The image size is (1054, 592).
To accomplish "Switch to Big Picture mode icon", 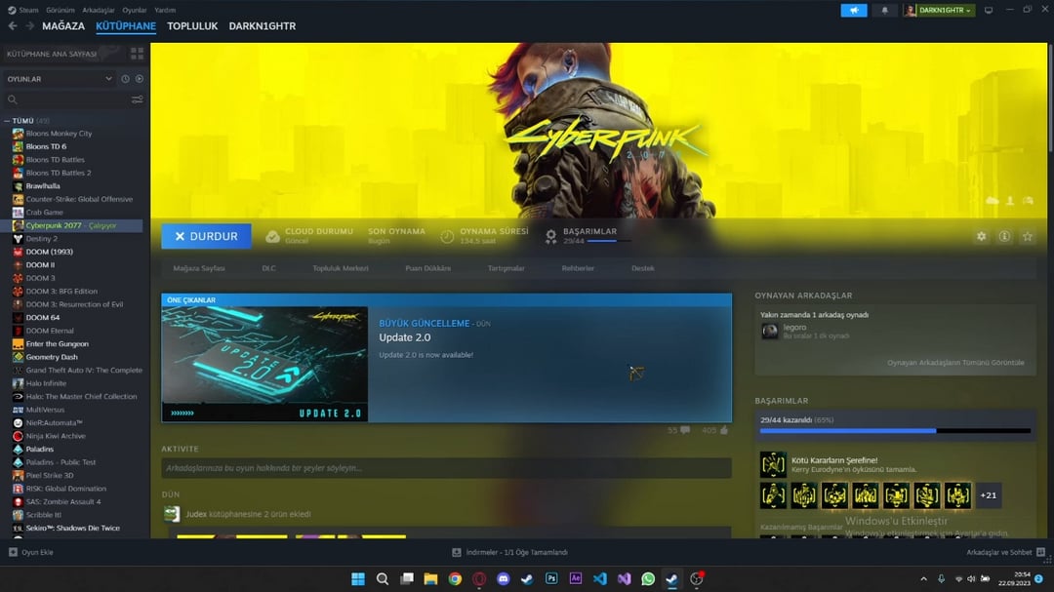I will click(x=989, y=10).
